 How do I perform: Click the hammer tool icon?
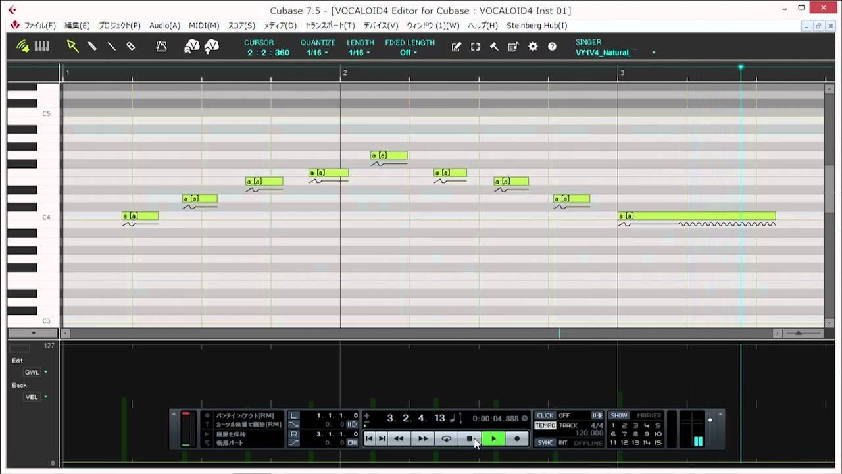[494, 47]
